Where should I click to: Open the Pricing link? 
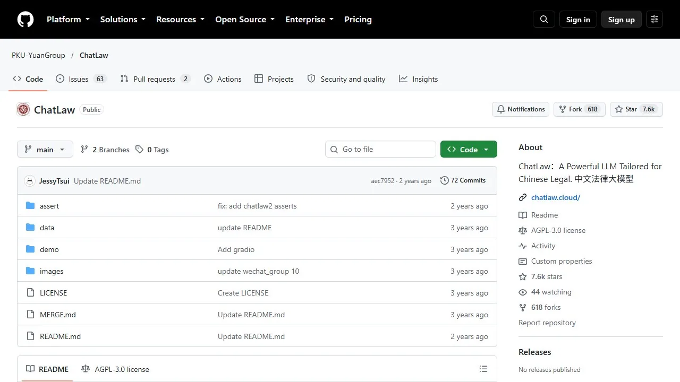358,20
